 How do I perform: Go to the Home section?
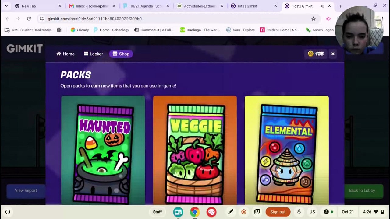coord(66,54)
